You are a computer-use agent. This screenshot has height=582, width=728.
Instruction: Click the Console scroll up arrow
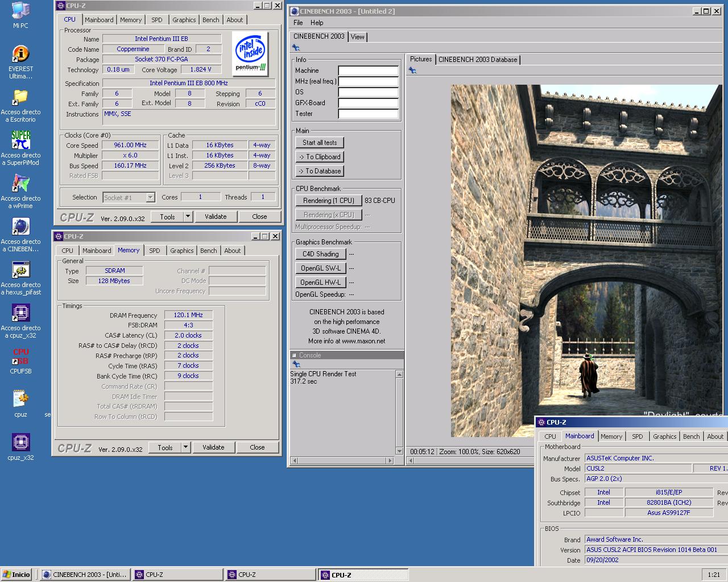[x=399, y=374]
